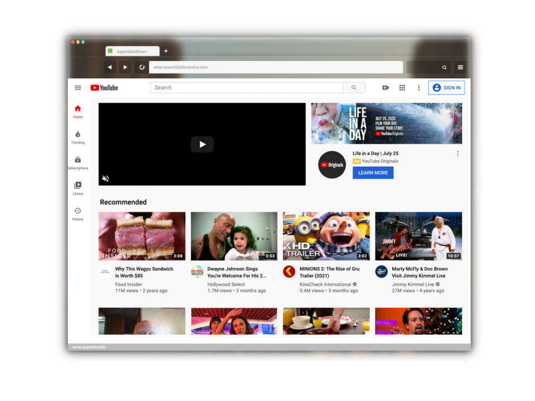Open title 'Marty McFly & Doc Brown Visit'
This screenshot has height=401, width=535.
point(420,272)
